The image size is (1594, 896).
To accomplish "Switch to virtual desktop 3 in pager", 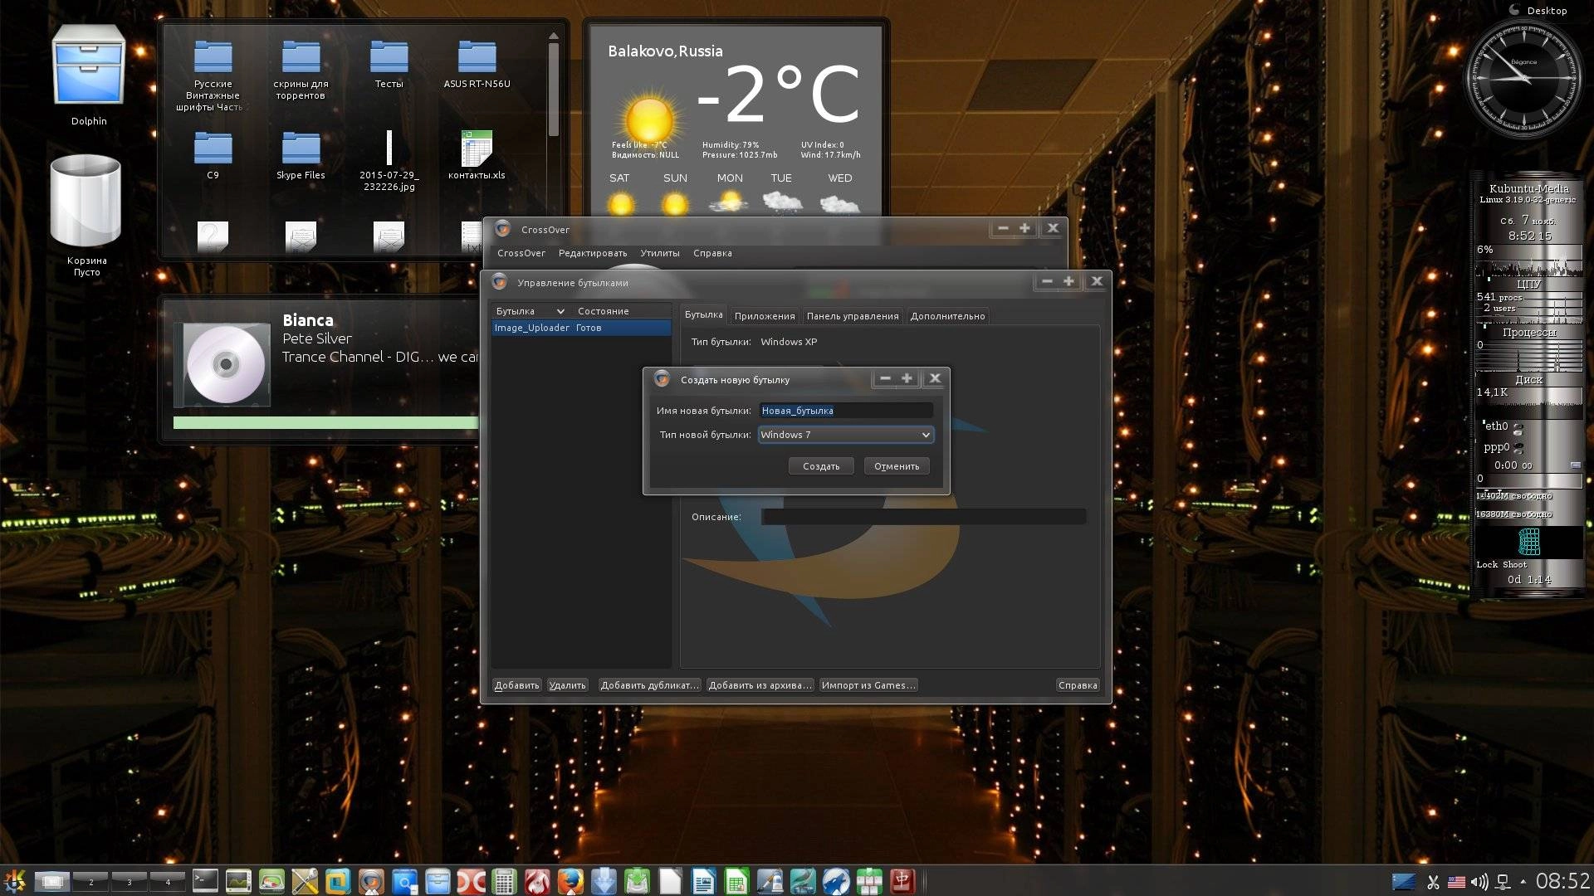I will pyautogui.click(x=129, y=881).
